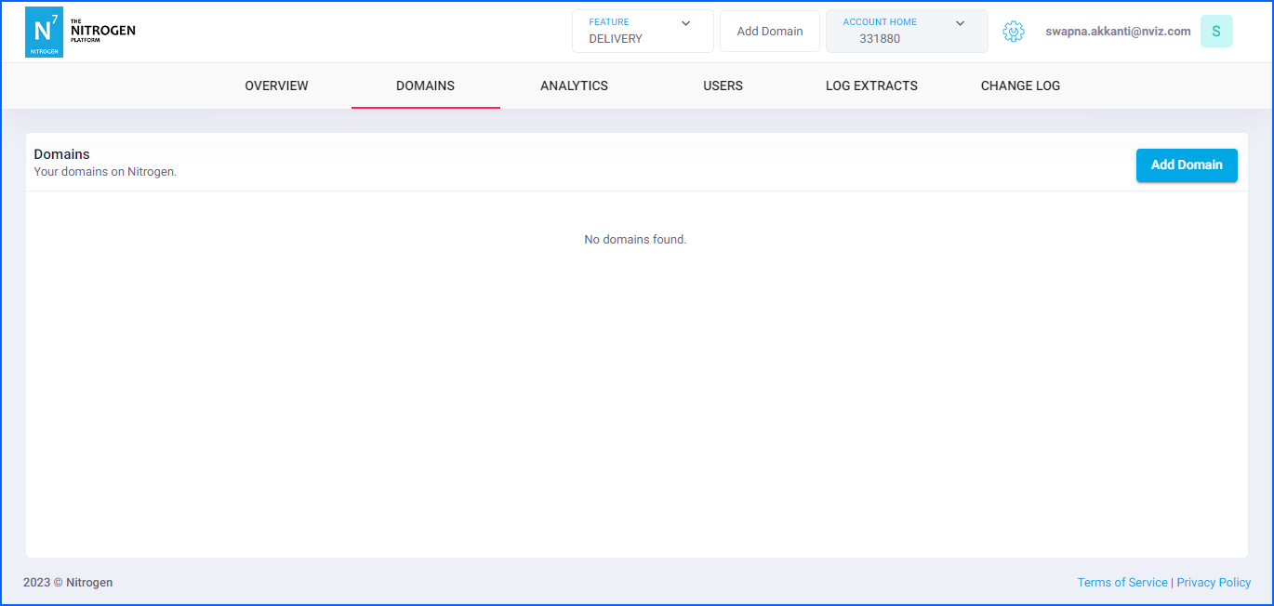
Task: Click the user avatar labeled S
Action: 1215,32
